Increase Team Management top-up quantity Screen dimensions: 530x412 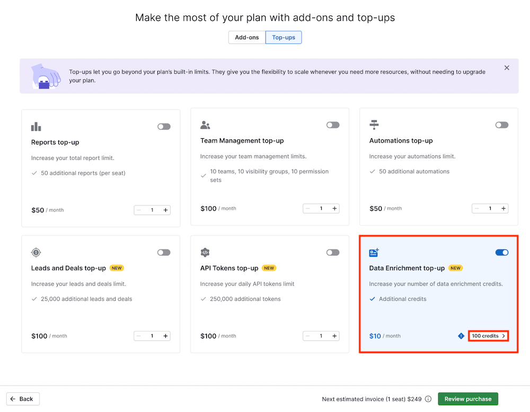coord(334,209)
